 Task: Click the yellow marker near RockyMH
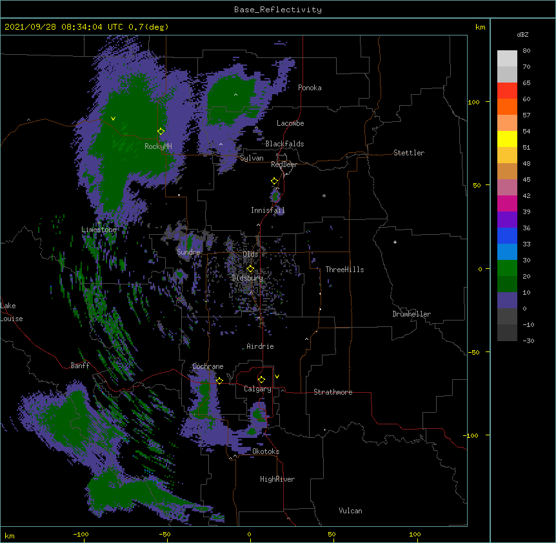click(x=161, y=131)
